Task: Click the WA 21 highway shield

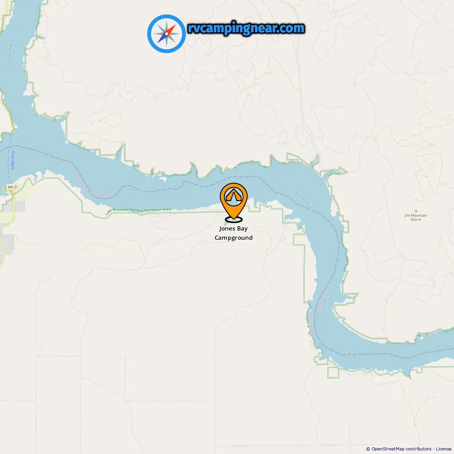Action: point(13,187)
